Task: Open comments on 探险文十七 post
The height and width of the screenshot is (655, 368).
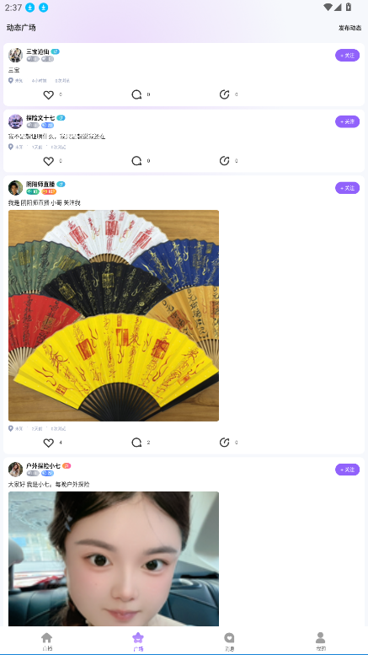Action: coord(137,161)
